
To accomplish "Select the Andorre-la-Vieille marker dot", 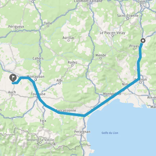I will [x=40, y=142].
